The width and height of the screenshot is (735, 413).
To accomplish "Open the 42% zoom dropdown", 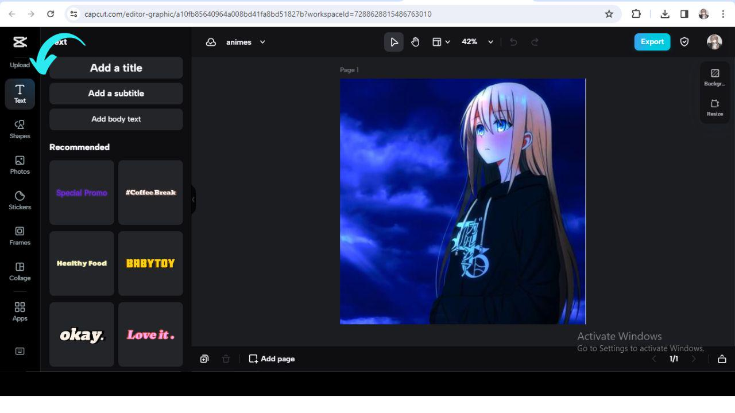I will pyautogui.click(x=477, y=42).
